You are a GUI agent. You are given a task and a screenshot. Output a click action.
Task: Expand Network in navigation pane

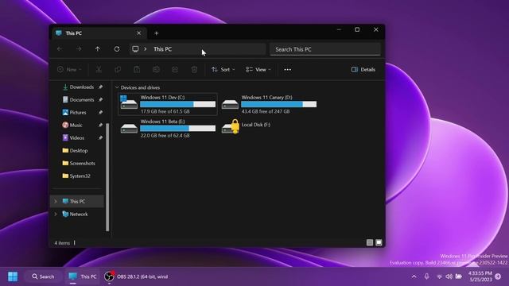coord(56,214)
